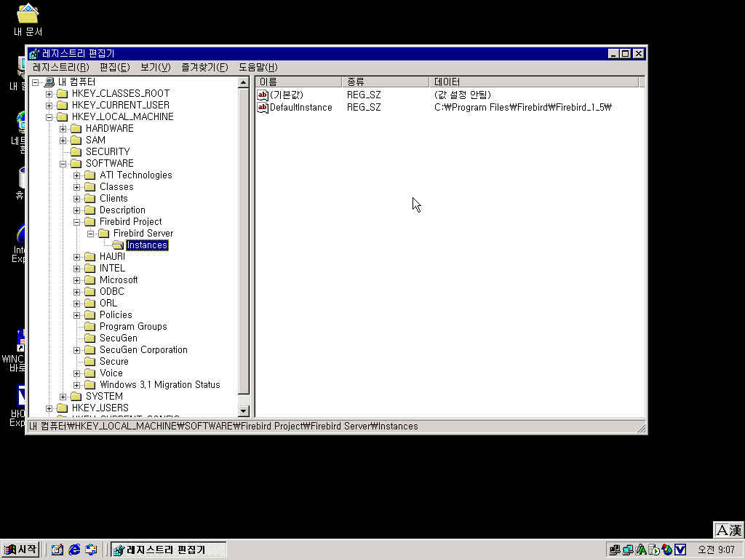Image resolution: width=745 pixels, height=559 pixels.
Task: Click the Clients folder icon
Action: [x=89, y=199]
